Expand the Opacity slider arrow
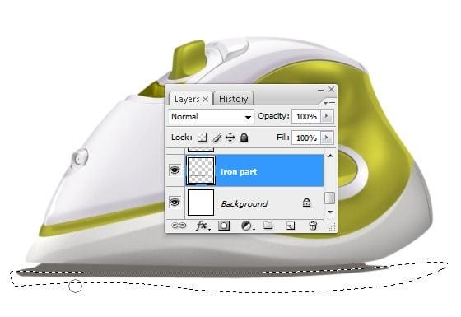Screen dimensions: 461x317 tap(326, 116)
